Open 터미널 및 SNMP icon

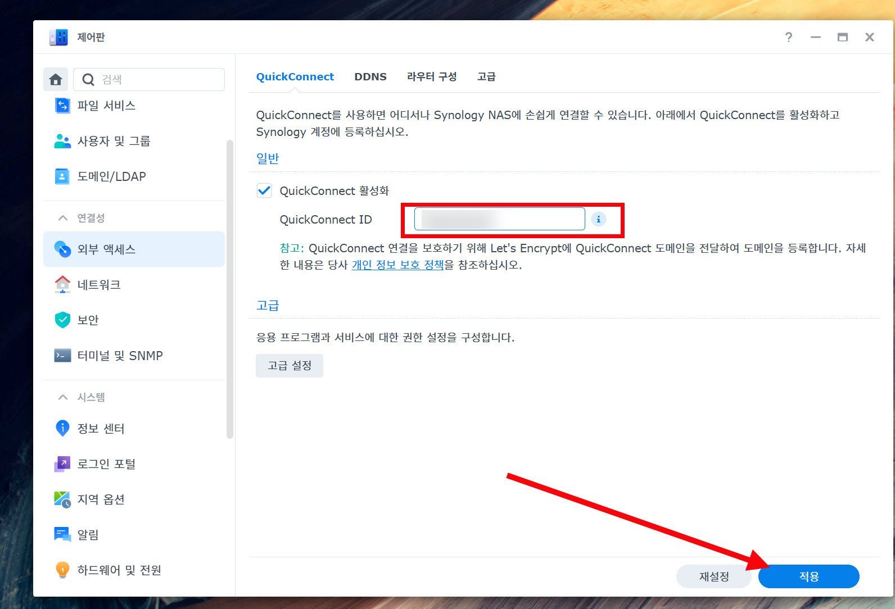(x=62, y=356)
